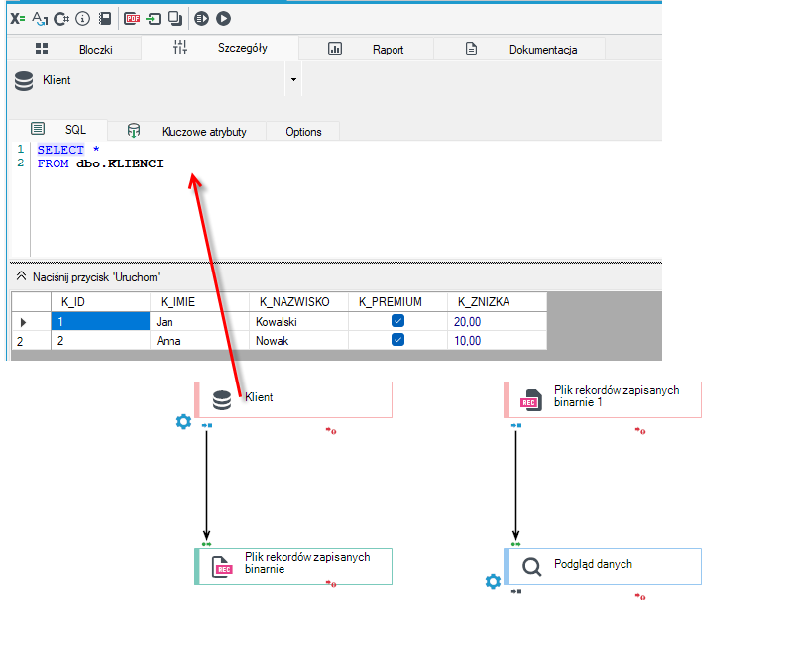The height and width of the screenshot is (654, 792).
Task: Click the Kowalski surname cell
Action: (x=298, y=322)
